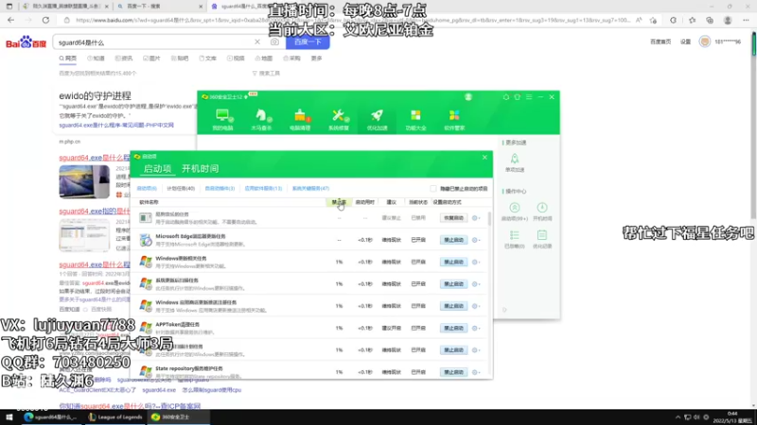Click Baidu logo
The image size is (757, 425).
click(x=26, y=42)
